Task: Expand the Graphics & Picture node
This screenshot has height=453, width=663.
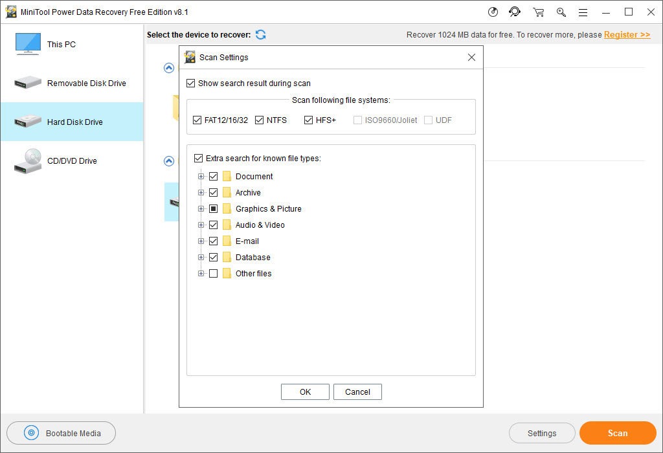Action: click(x=201, y=208)
